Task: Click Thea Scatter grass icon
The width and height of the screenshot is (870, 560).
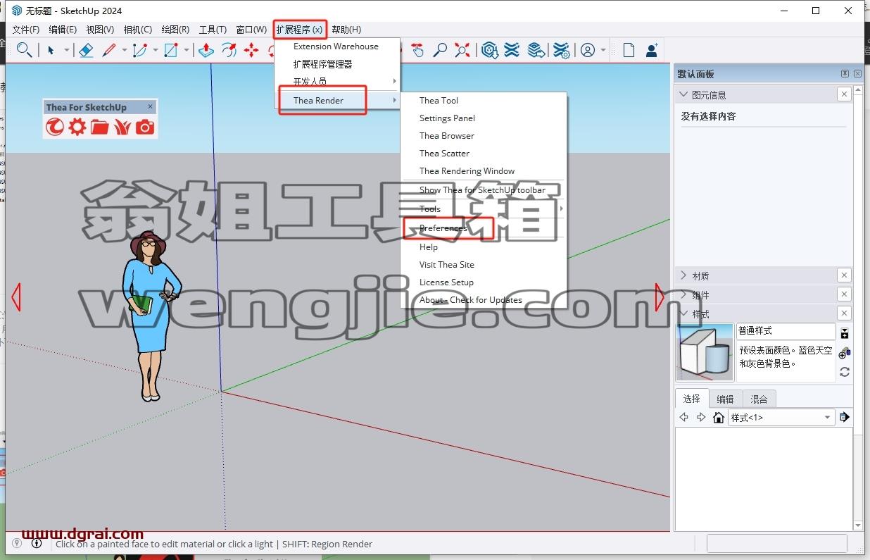Action: pos(122,127)
